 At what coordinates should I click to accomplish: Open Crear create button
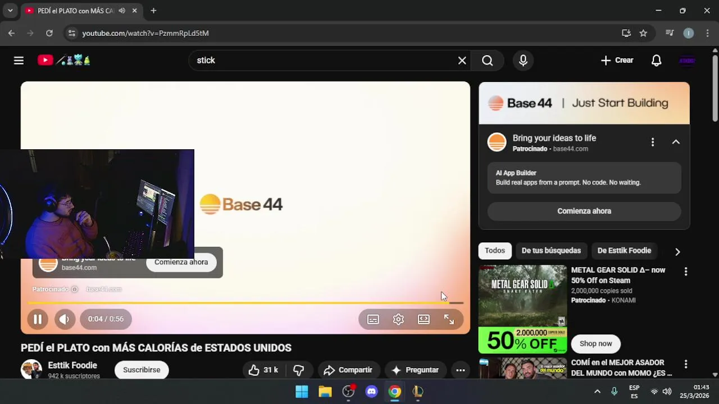617,61
